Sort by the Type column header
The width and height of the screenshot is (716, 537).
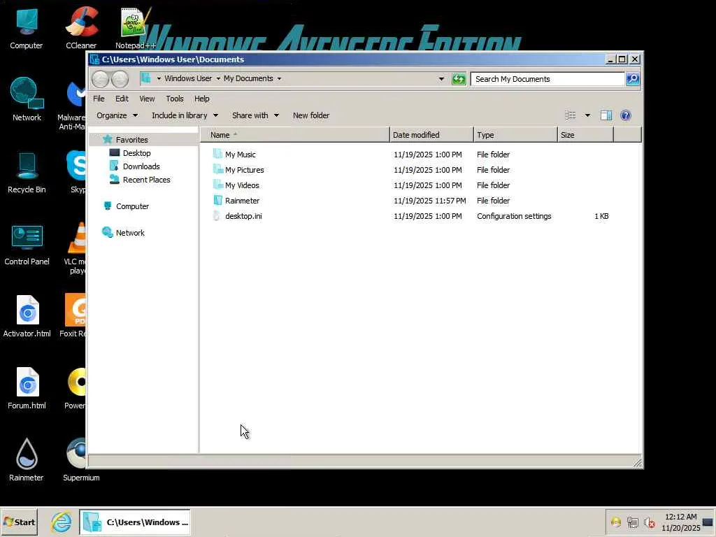tap(515, 135)
